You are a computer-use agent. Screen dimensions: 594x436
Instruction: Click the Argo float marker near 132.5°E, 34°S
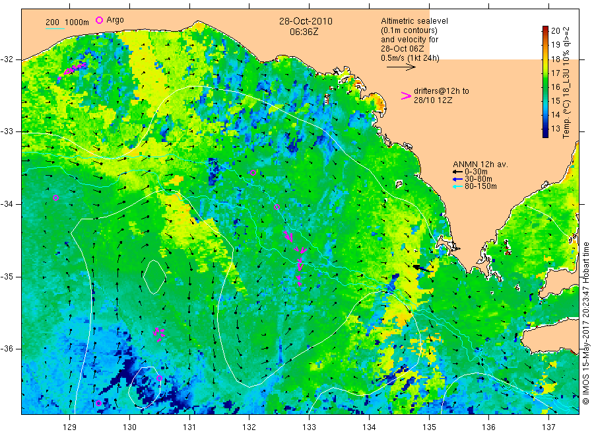pyautogui.click(x=277, y=207)
